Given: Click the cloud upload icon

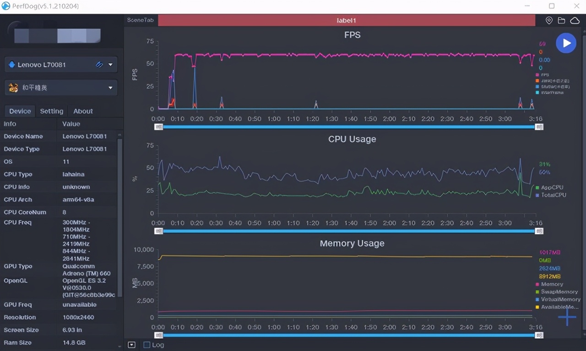Looking at the screenshot, I should point(575,21).
